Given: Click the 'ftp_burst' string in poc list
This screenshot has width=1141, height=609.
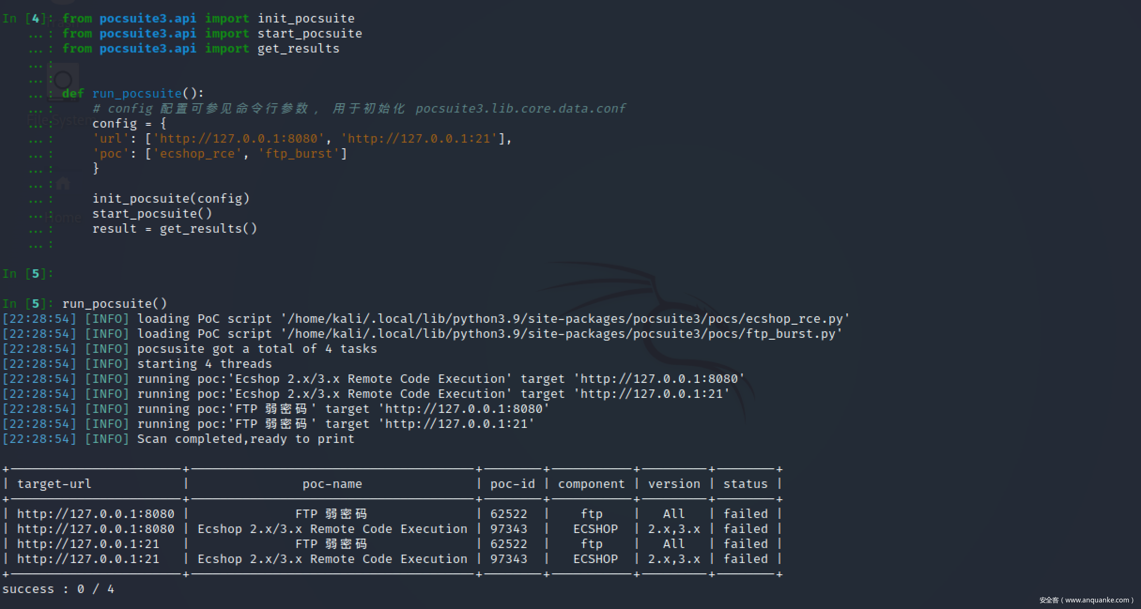Looking at the screenshot, I should pyautogui.click(x=298, y=154).
